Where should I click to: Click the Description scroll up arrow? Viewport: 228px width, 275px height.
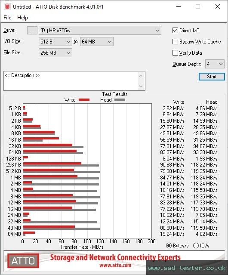click(141, 76)
